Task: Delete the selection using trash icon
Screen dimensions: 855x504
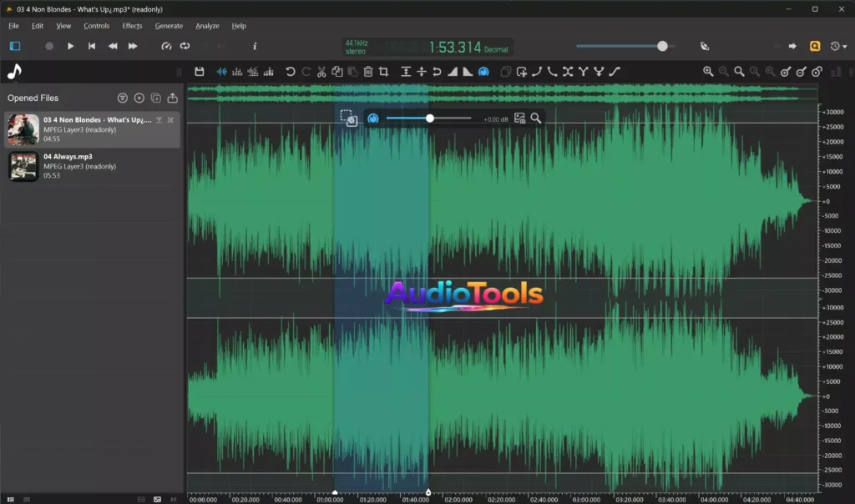Action: 367,72
